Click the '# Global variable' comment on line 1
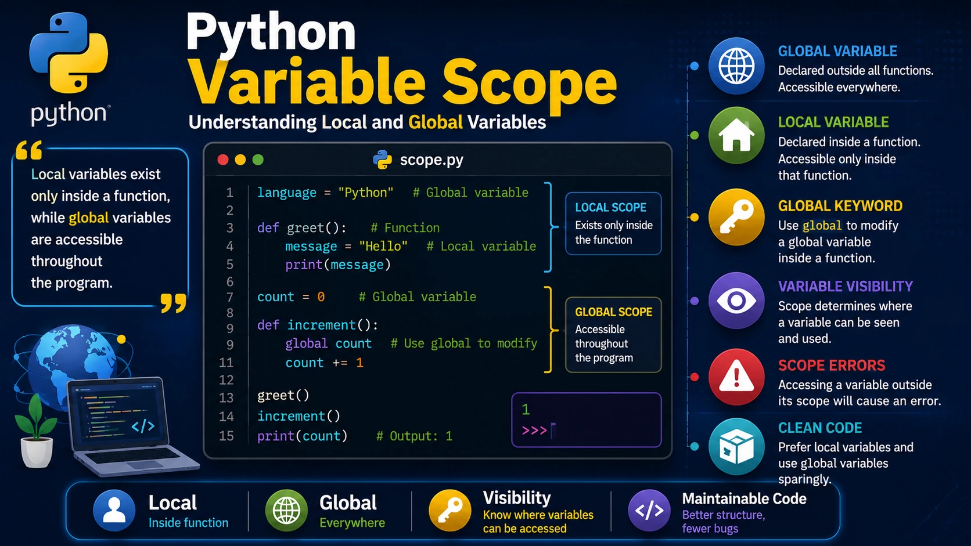Viewport: 971px width, 546px height. pyautogui.click(x=470, y=193)
